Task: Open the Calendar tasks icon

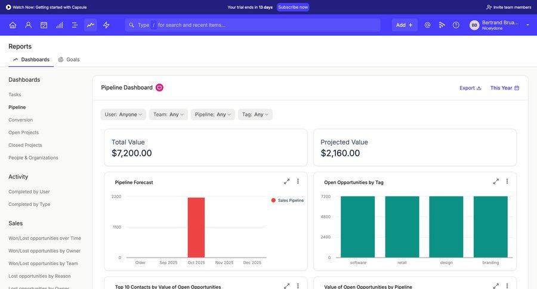Action: pyautogui.click(x=44, y=25)
